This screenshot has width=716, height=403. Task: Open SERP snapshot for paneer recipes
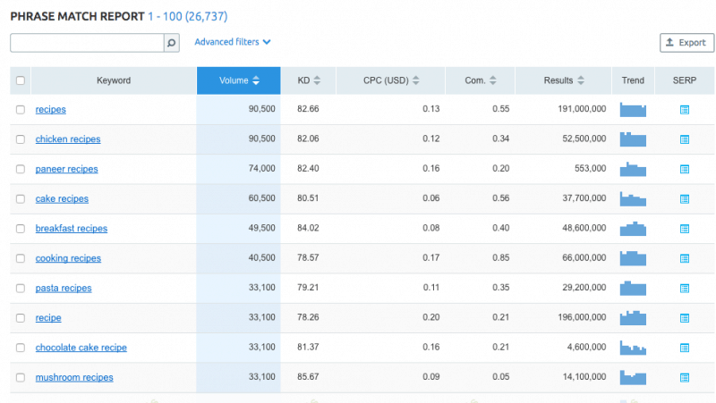[684, 169]
